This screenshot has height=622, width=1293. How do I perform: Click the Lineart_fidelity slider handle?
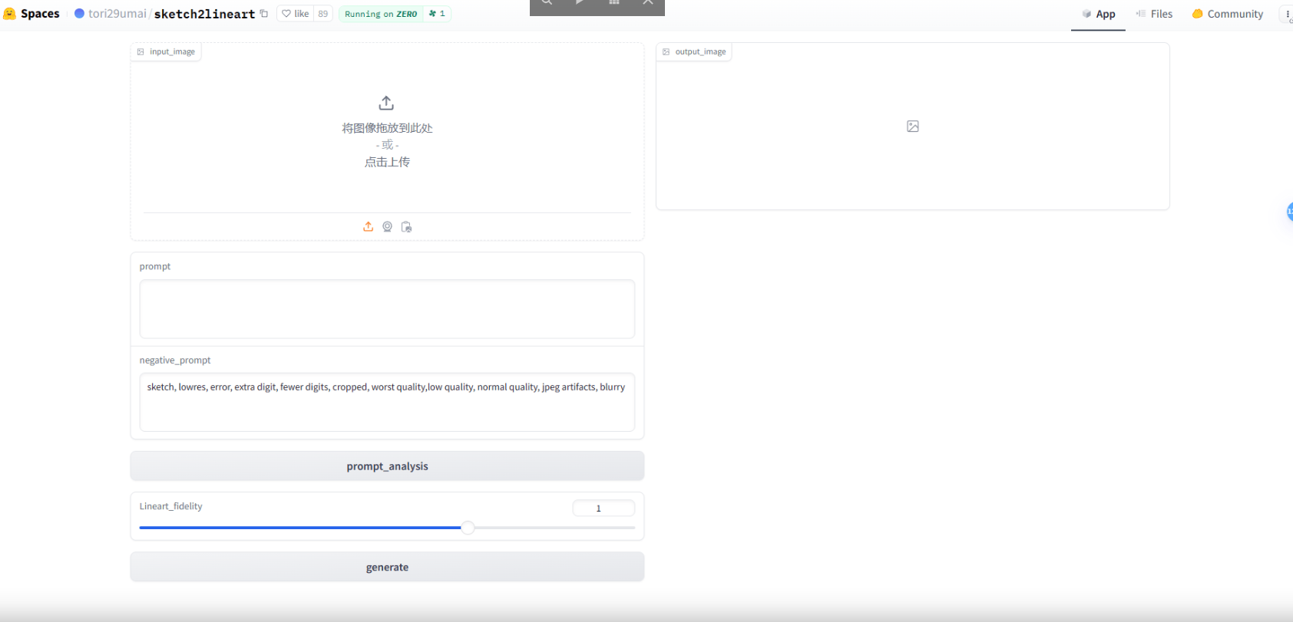pyautogui.click(x=468, y=528)
